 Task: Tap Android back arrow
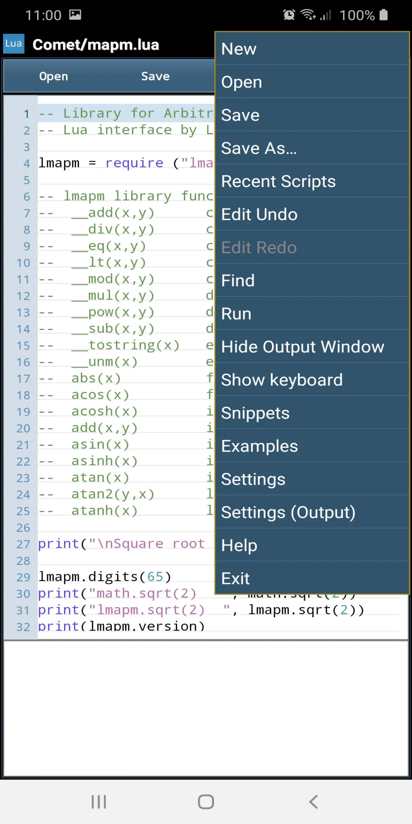click(x=313, y=801)
